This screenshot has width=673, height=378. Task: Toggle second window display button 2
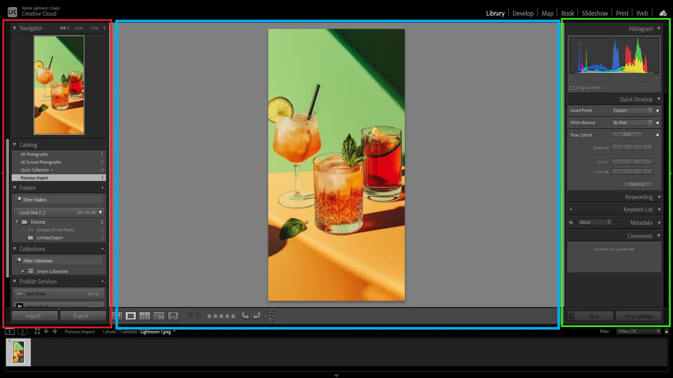click(22, 331)
